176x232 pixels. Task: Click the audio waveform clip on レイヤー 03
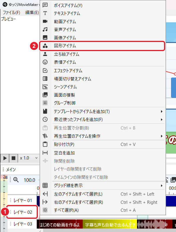click(154, 225)
